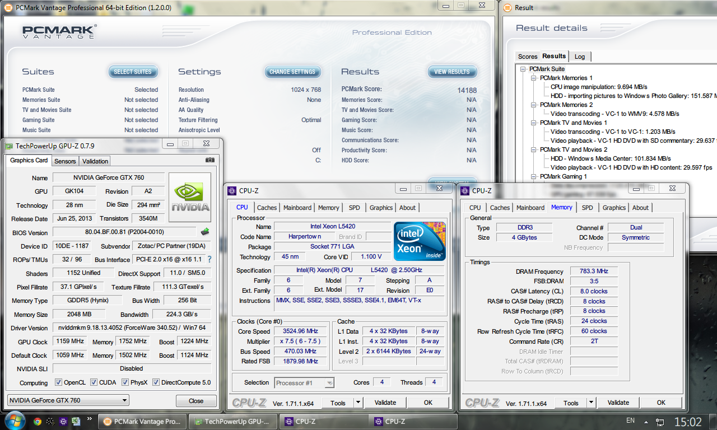The width and height of the screenshot is (717, 430).
Task: Click the Intel Xeon inside logo
Action: pyautogui.click(x=420, y=241)
